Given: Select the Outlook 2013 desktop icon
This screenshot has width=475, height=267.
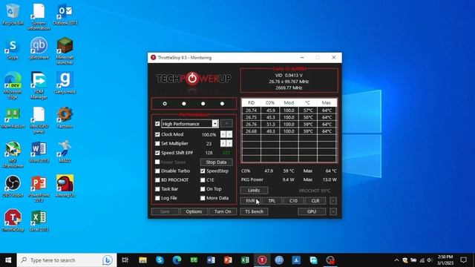Looking at the screenshot, I should pos(65,14).
